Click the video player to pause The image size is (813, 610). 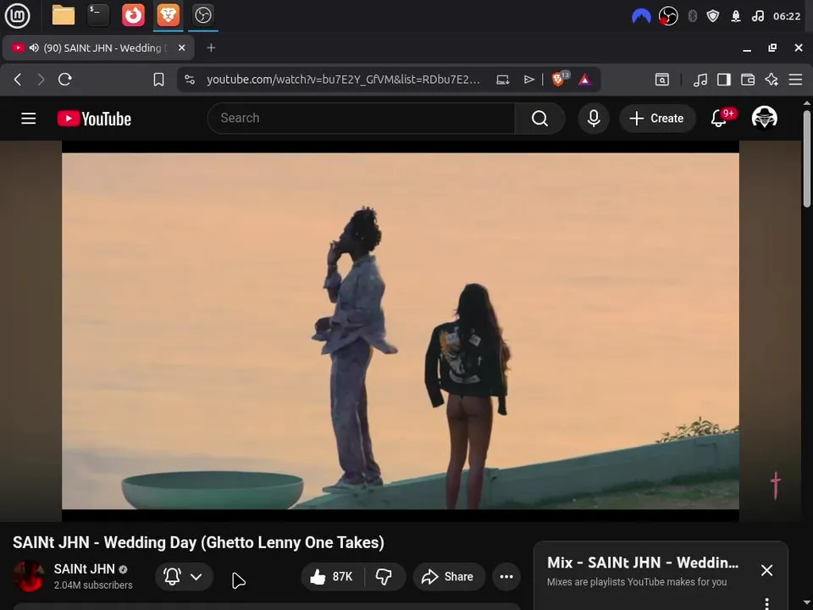(401, 331)
